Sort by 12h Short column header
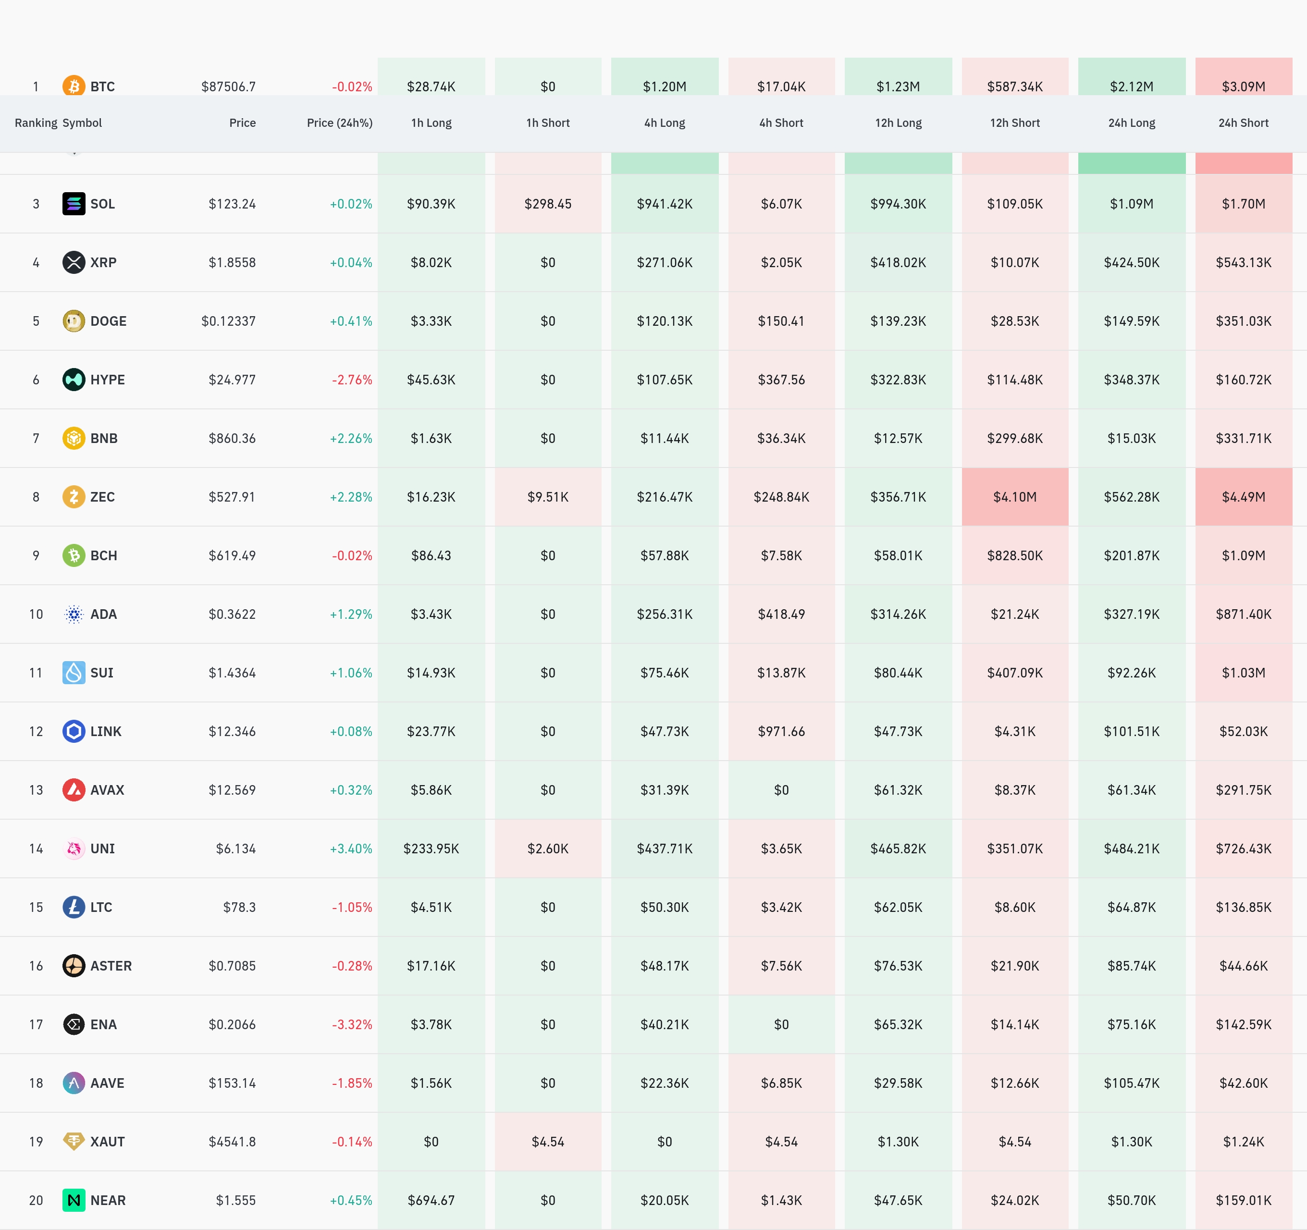 1014,123
